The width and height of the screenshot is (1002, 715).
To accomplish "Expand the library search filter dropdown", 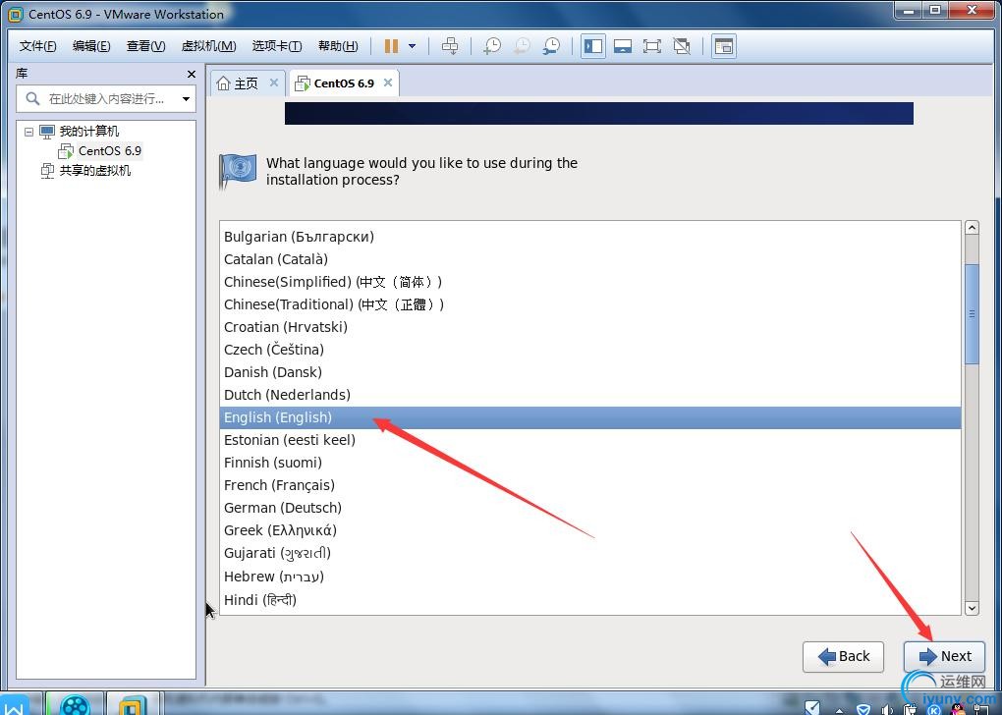I will pos(186,99).
